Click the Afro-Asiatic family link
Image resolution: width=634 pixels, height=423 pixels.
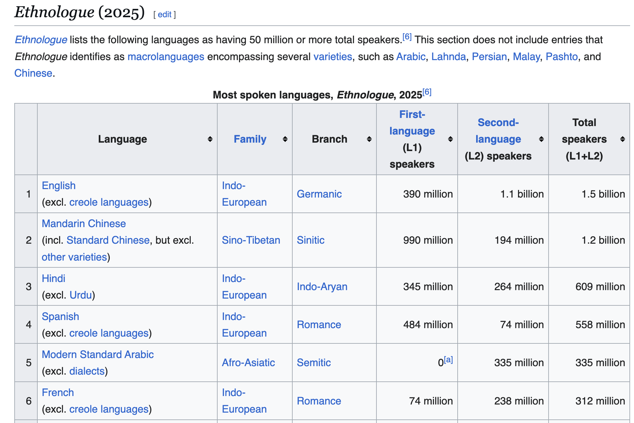[x=248, y=363]
